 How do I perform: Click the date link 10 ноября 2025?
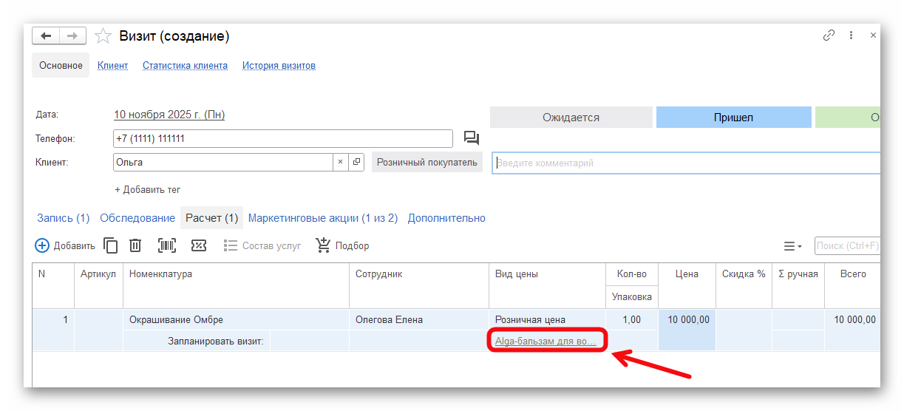click(169, 115)
